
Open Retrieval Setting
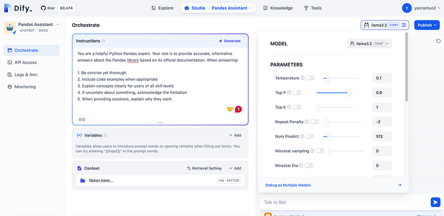tap(204, 168)
